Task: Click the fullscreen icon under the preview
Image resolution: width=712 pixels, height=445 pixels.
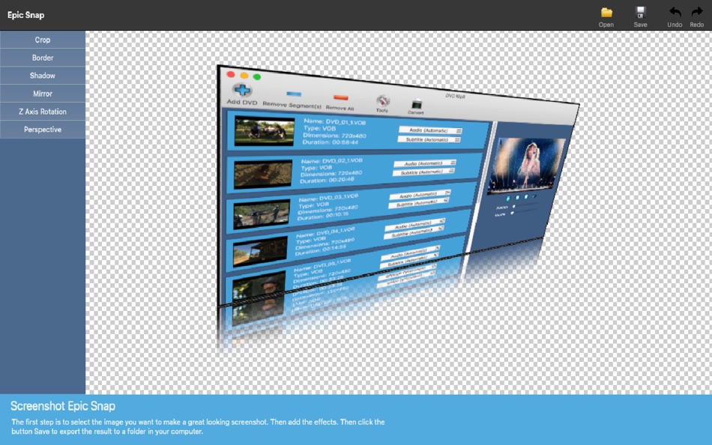Action: click(x=534, y=196)
